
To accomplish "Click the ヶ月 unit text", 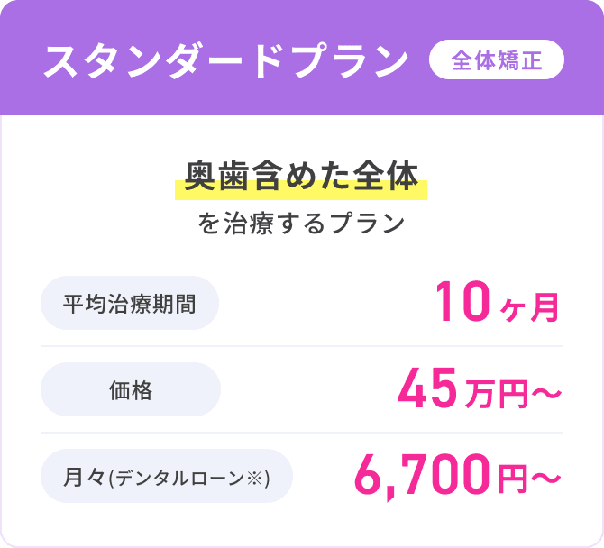I will pyautogui.click(x=530, y=307).
